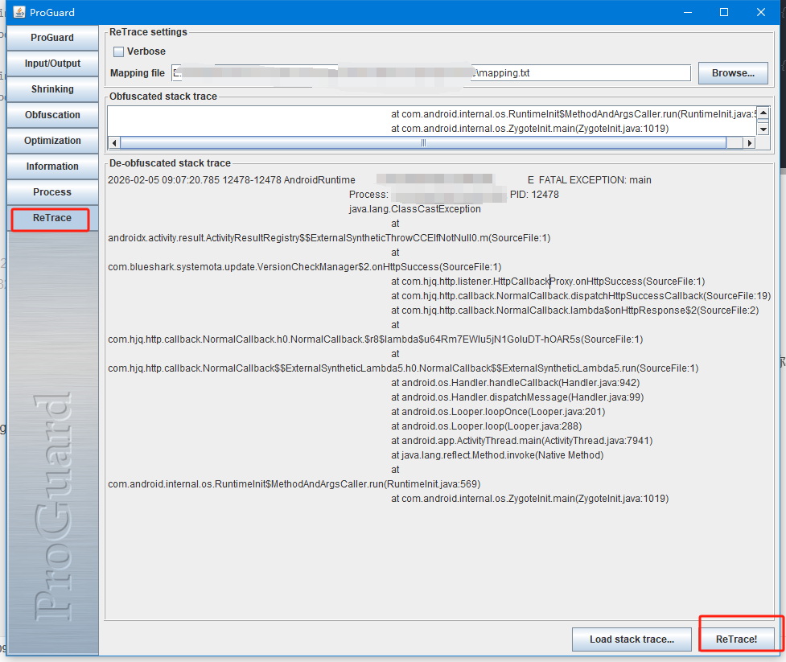Browse for the mapping file
Screen dimensions: 786x662
point(733,73)
